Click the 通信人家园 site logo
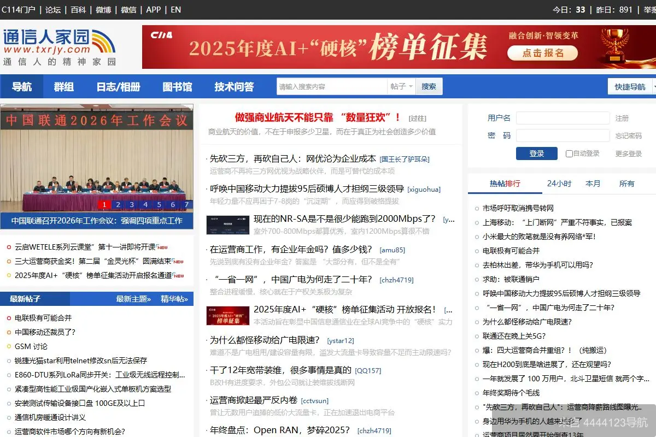This screenshot has width=656, height=437. coord(59,47)
